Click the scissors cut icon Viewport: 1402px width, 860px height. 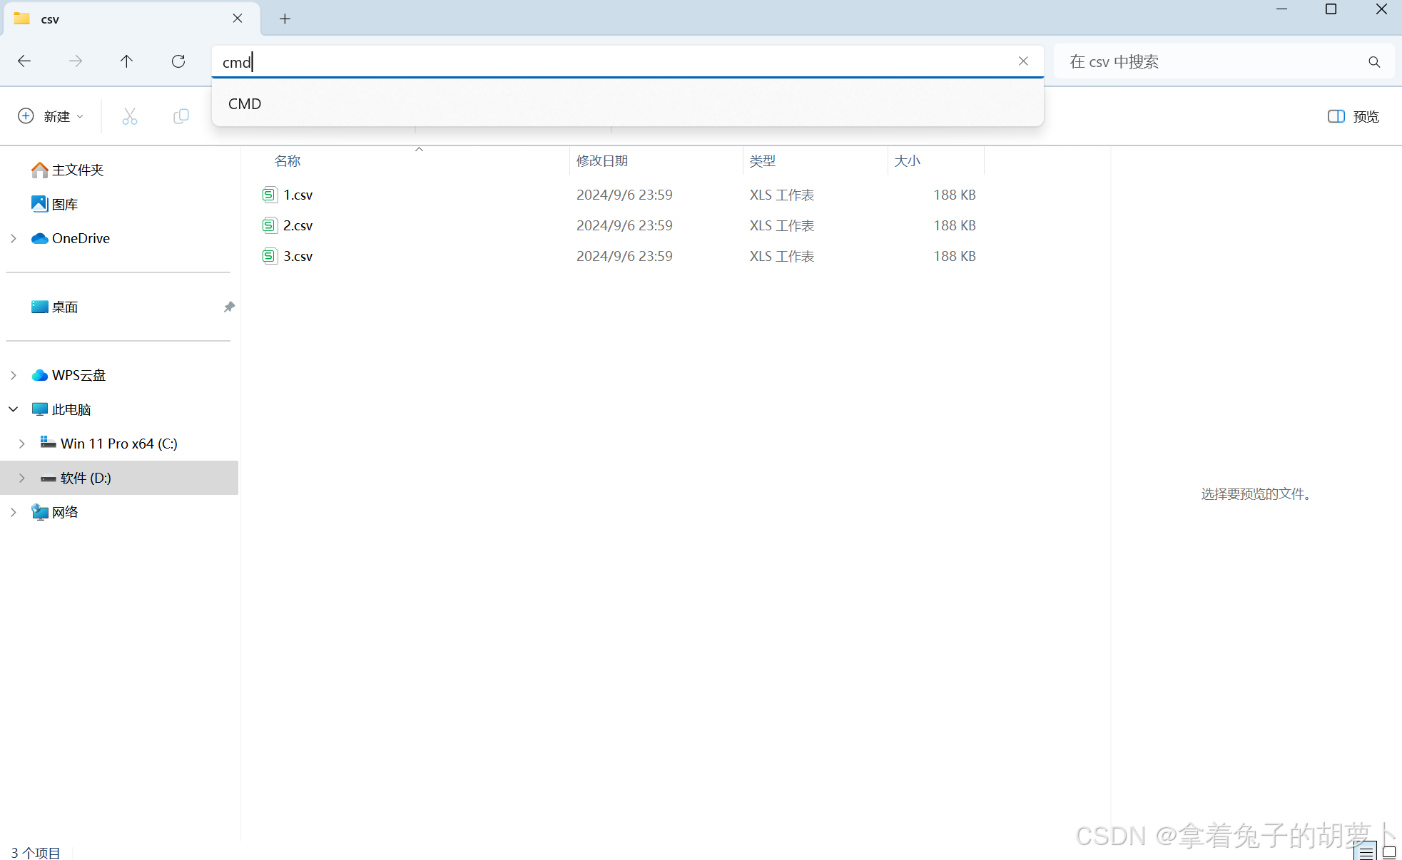[129, 116]
